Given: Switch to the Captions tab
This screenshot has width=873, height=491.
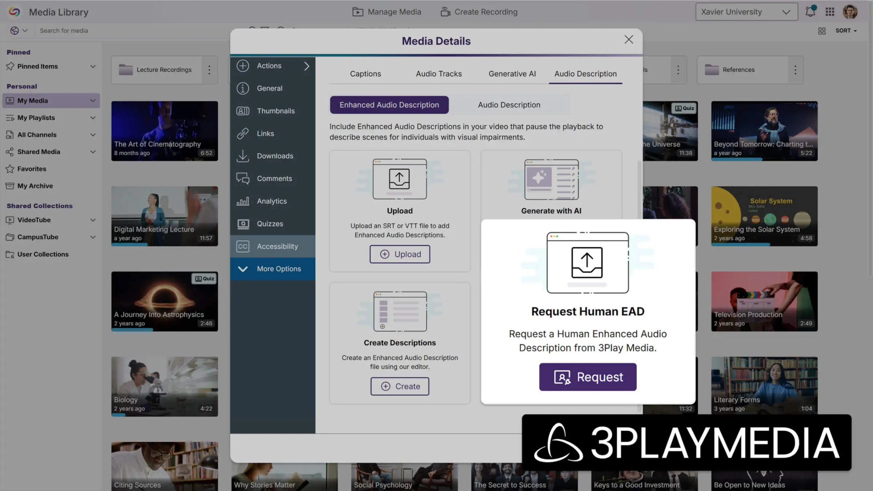Looking at the screenshot, I should click(x=365, y=74).
